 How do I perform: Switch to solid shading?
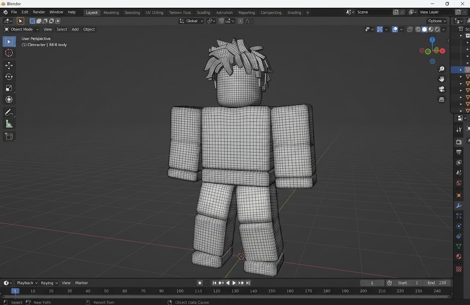coord(425,29)
